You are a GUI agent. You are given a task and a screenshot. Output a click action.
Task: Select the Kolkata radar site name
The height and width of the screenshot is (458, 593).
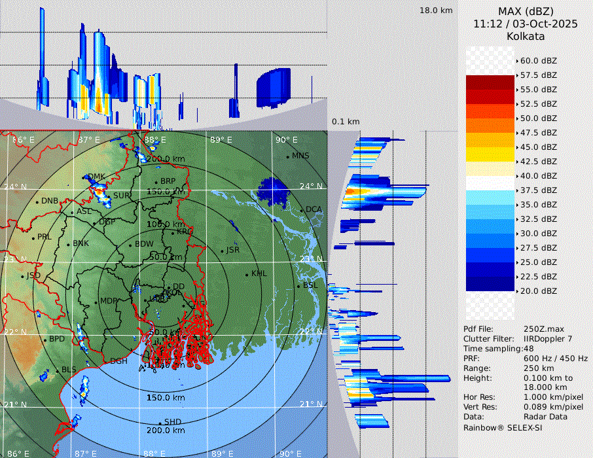[526, 37]
